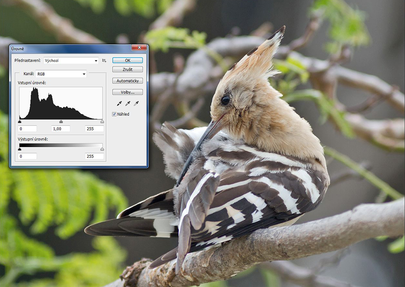Open the Přednastavení preset dropdown
The image size is (405, 287).
point(71,61)
